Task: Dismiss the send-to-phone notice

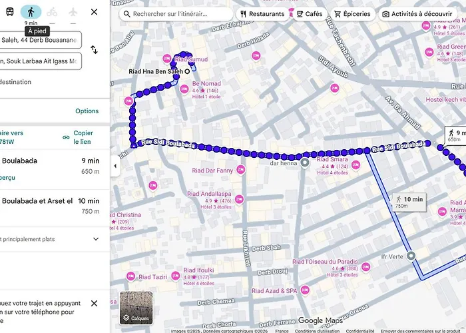Action: (x=94, y=303)
